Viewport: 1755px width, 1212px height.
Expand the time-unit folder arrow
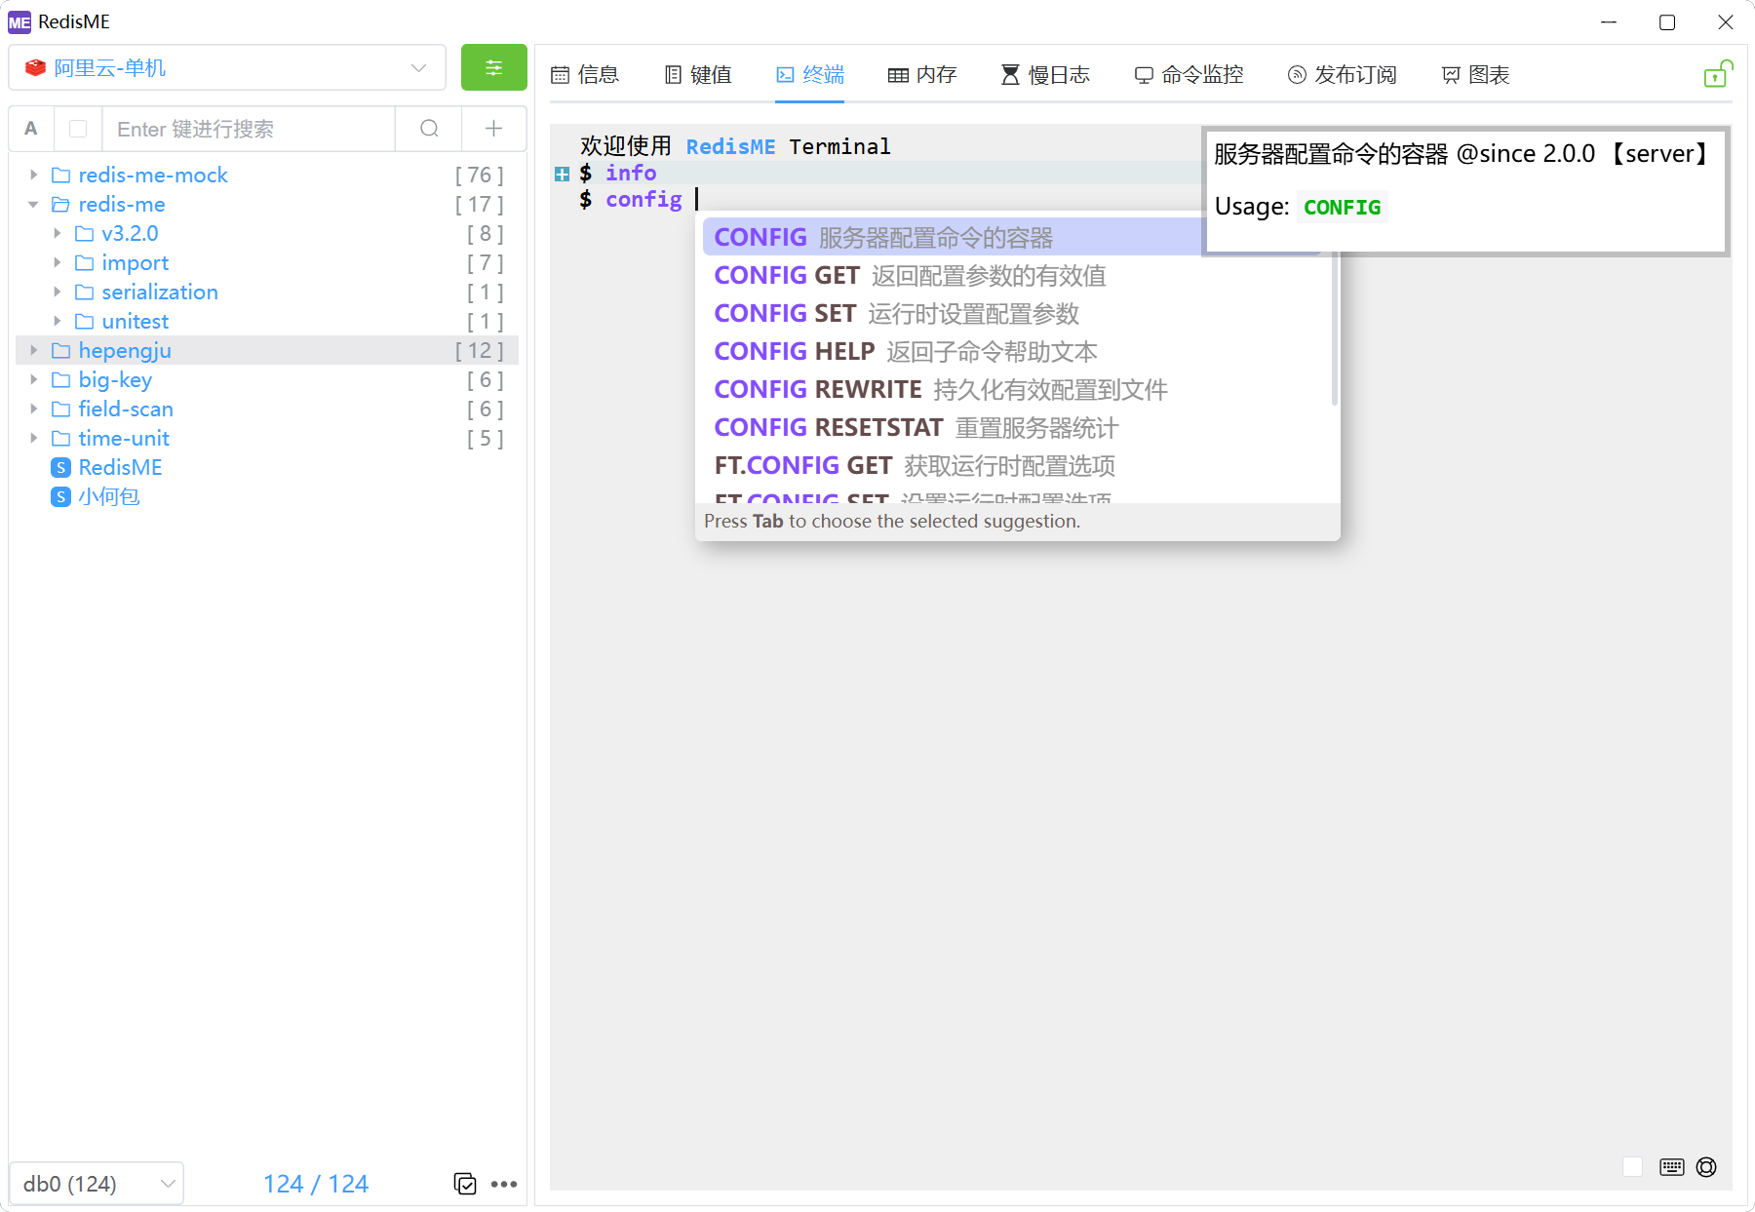pyautogui.click(x=33, y=438)
